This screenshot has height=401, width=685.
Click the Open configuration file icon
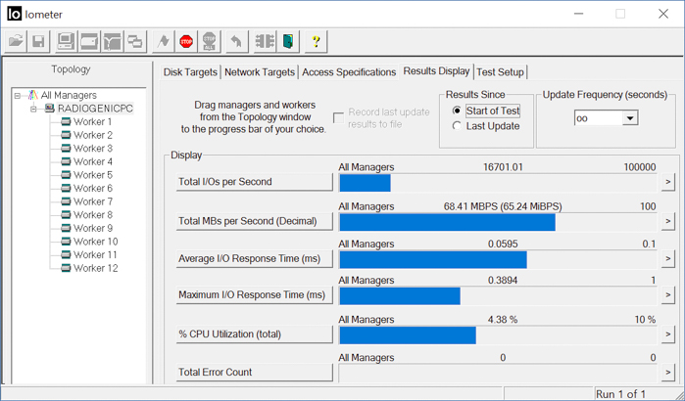pyautogui.click(x=16, y=42)
